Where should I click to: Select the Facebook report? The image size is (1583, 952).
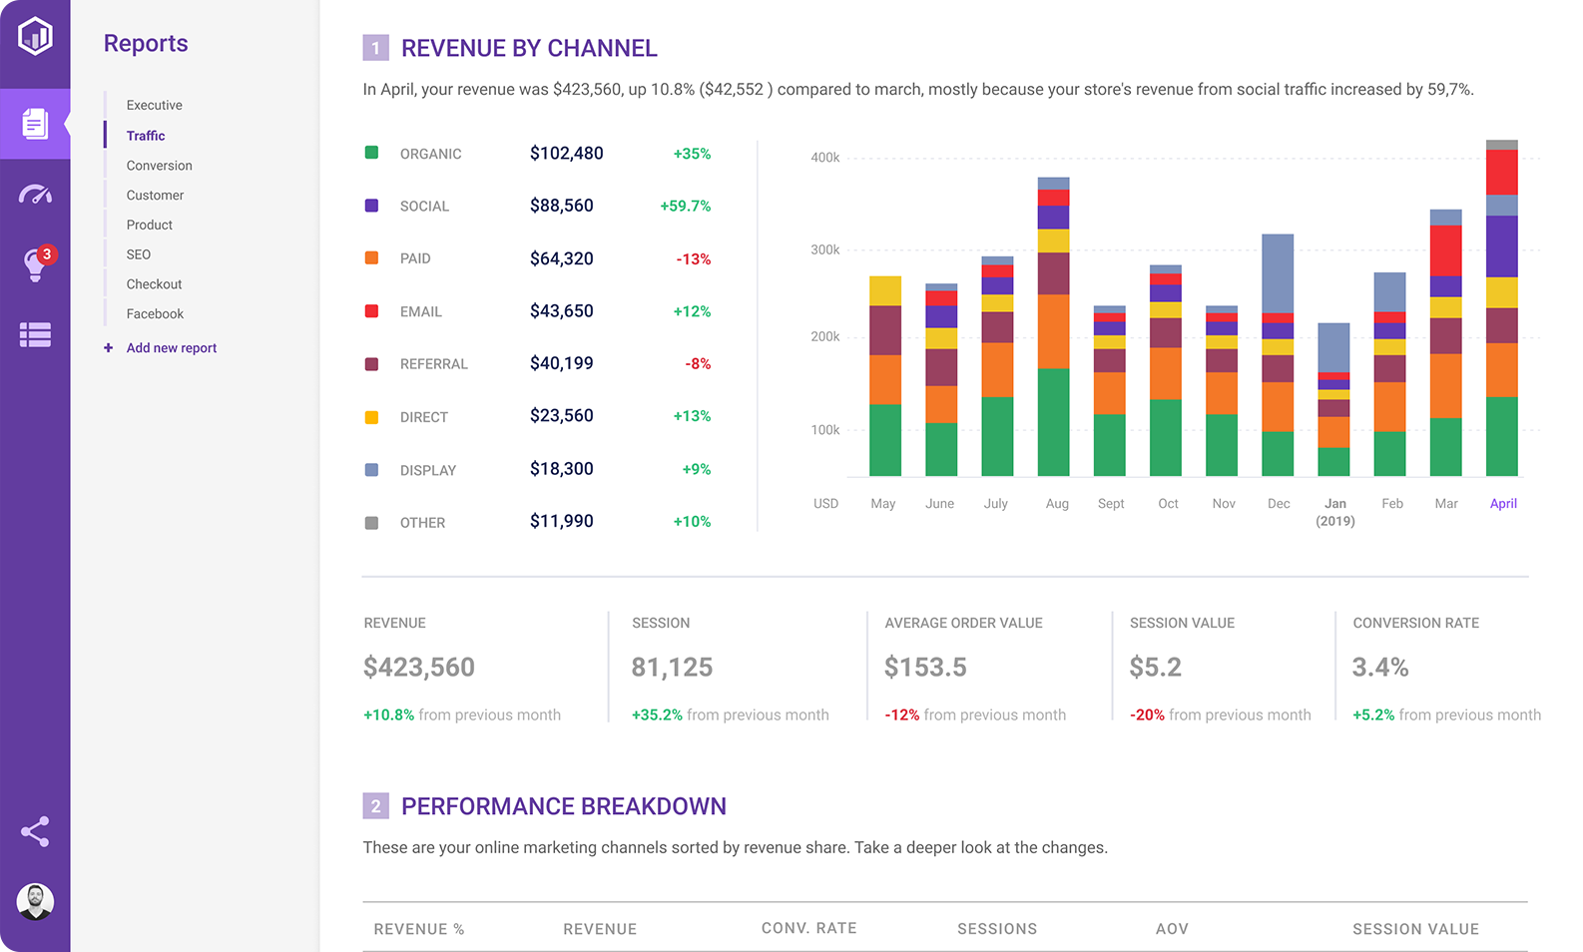click(x=155, y=314)
